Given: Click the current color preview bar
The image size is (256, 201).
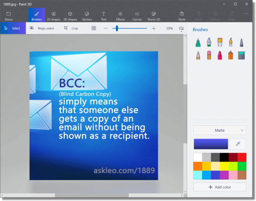Looking at the screenshot, I should point(211,144).
